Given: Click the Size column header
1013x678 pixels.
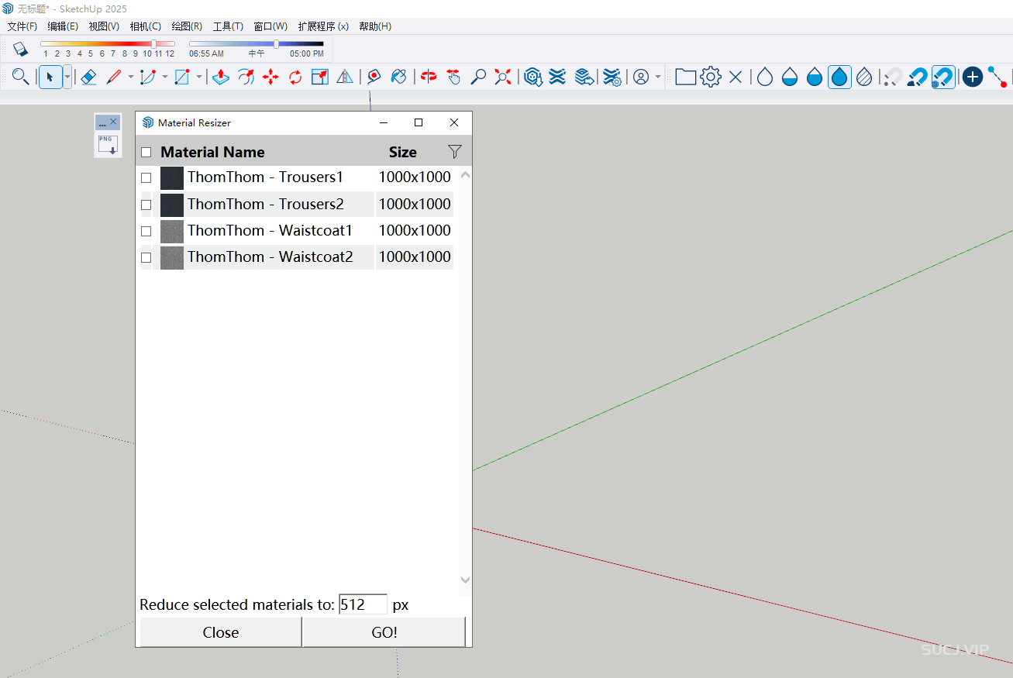Looking at the screenshot, I should tap(403, 153).
